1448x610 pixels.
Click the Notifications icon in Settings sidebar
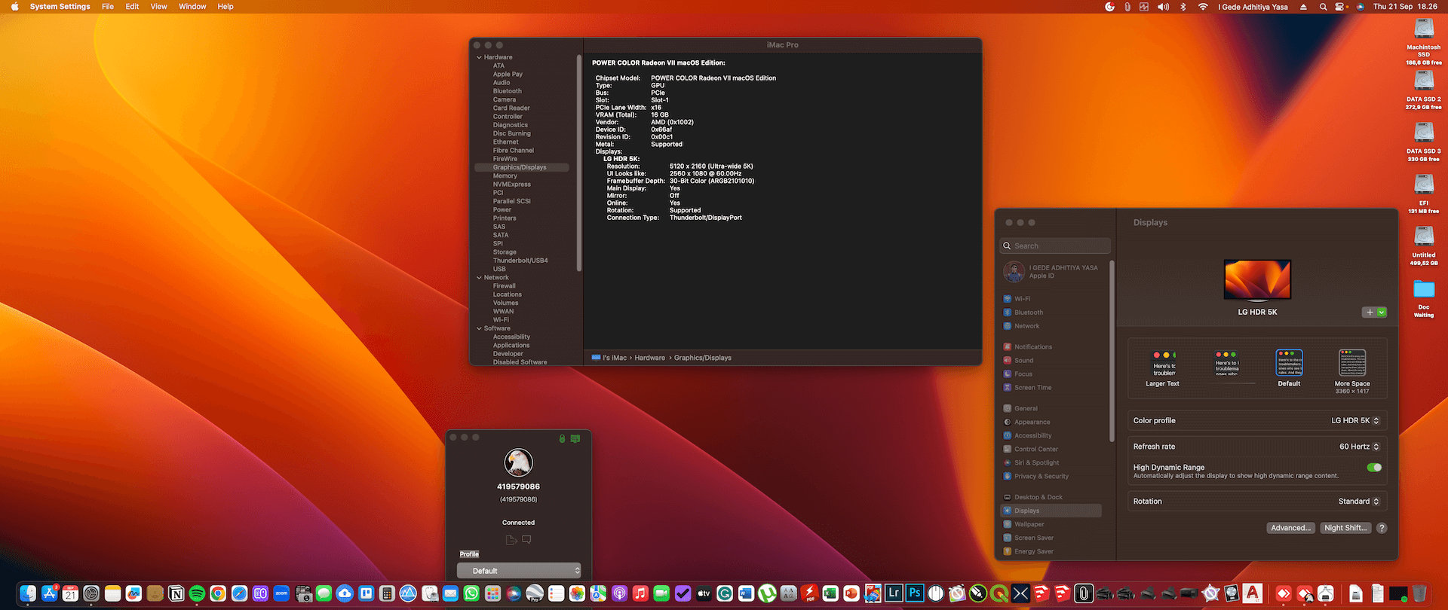[1008, 347]
